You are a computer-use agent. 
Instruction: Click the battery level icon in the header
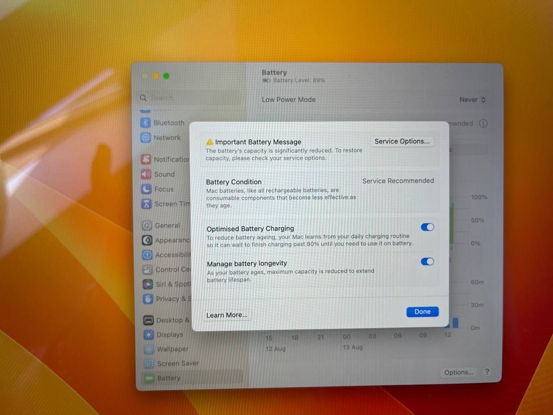(x=267, y=80)
